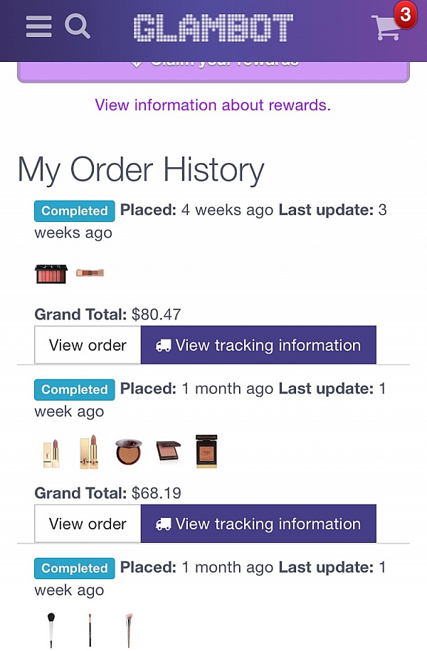Click the black makeup brush thumbnail
This screenshot has width=427, height=651.
[50, 630]
